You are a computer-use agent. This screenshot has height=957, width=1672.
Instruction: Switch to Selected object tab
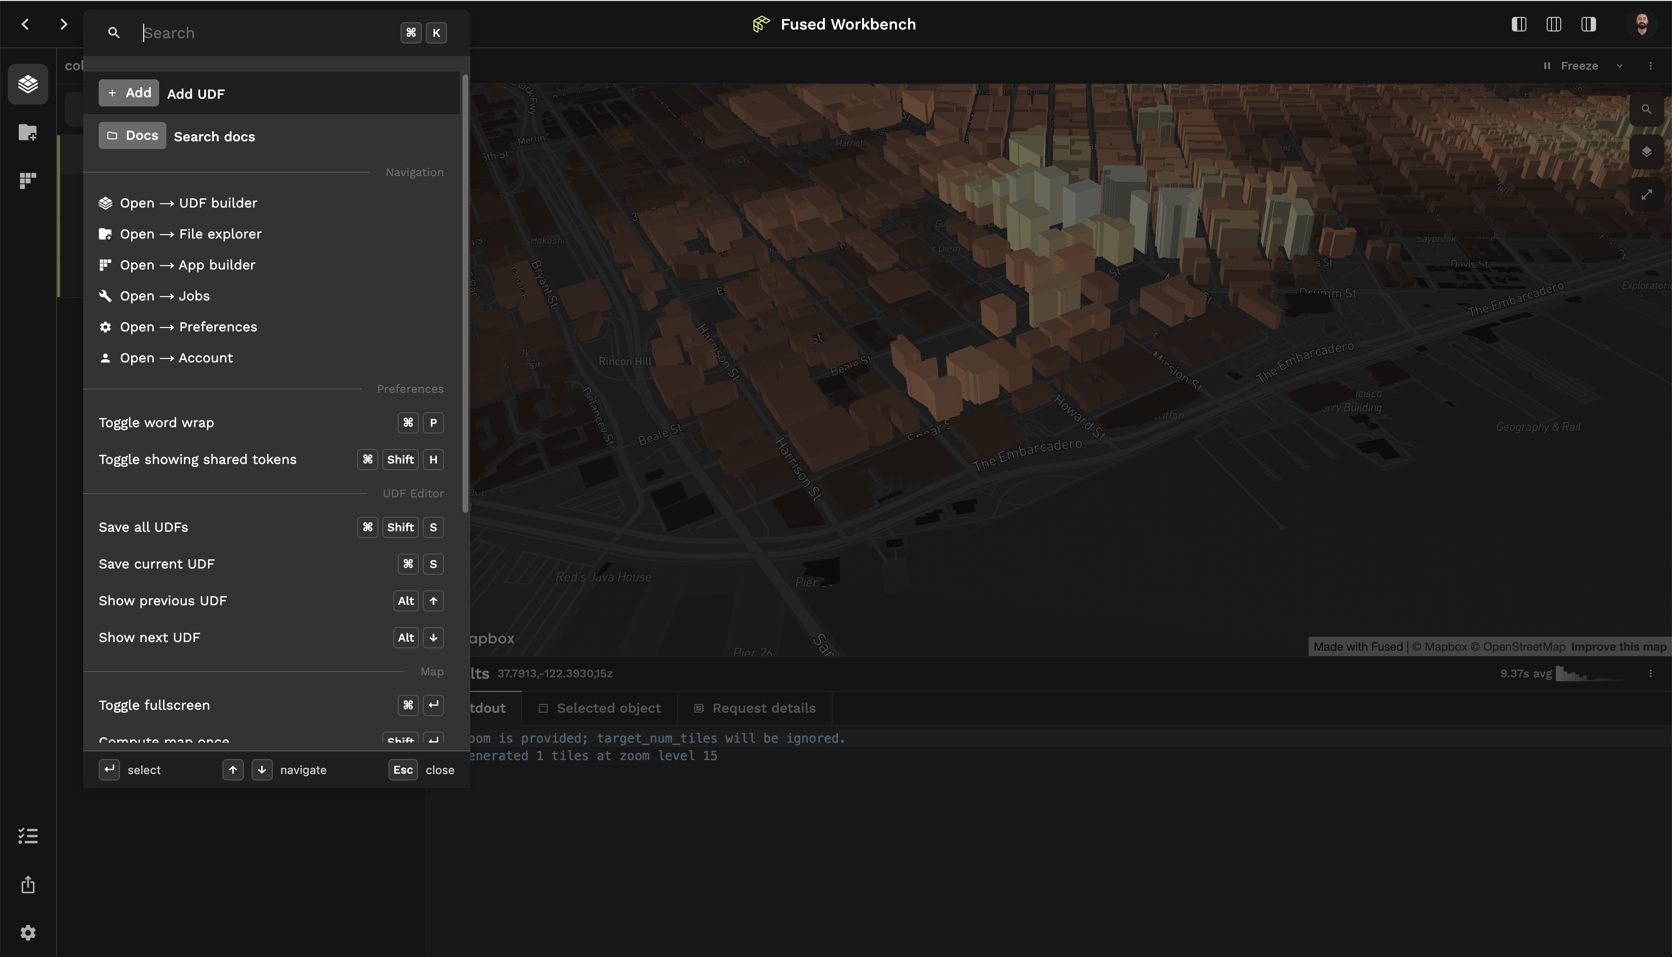[599, 708]
